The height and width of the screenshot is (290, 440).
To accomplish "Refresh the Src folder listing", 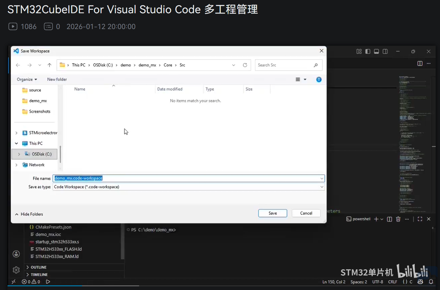I will coord(245,65).
